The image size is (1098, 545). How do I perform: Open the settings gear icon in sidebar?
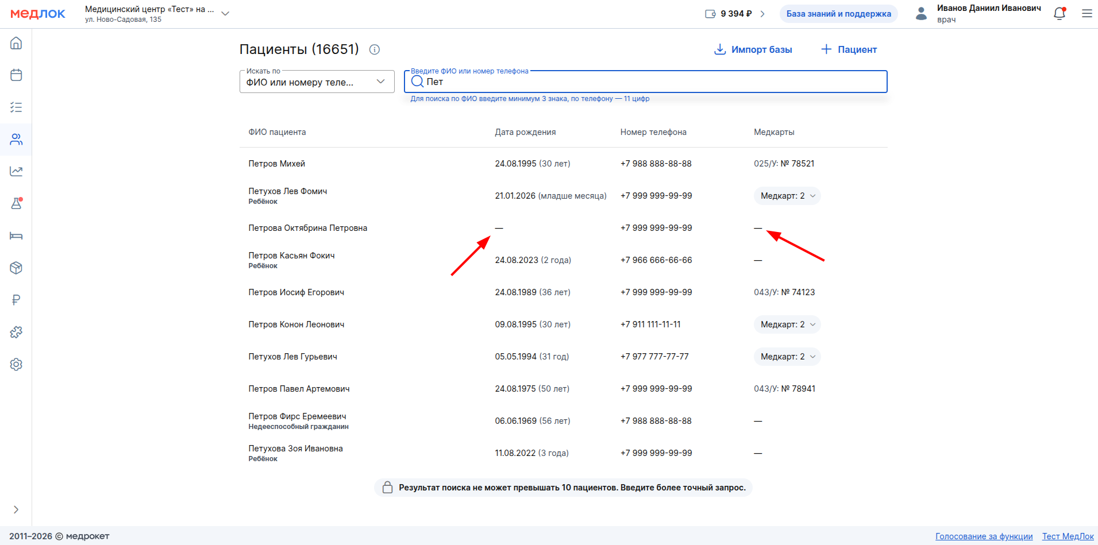pyautogui.click(x=16, y=364)
